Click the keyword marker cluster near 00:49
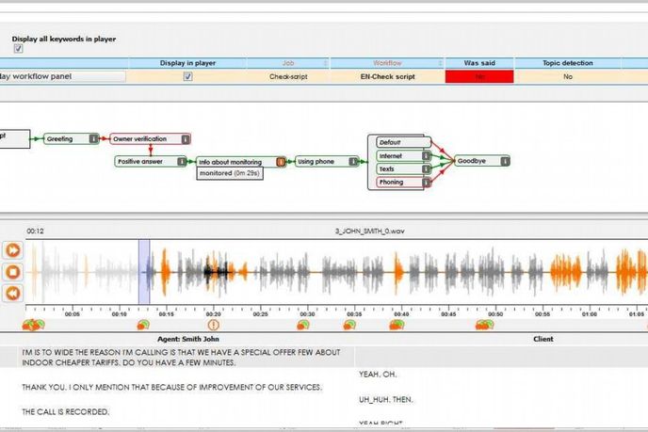Screen dimensions: 648x432 point(484,325)
